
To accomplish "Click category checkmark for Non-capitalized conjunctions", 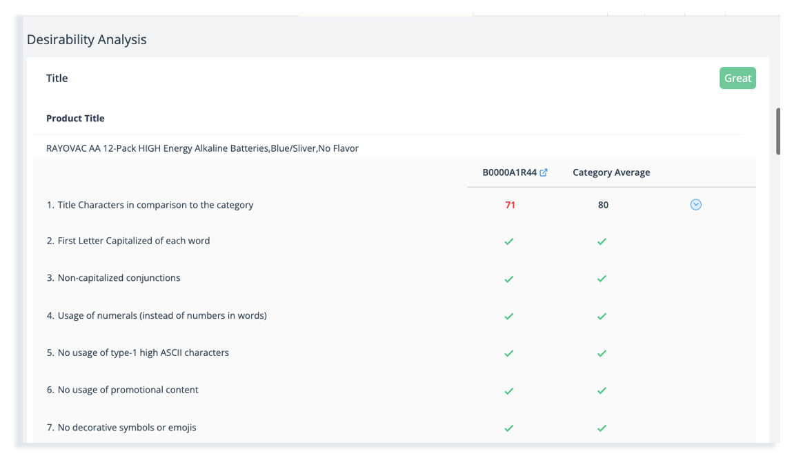I will coord(602,279).
